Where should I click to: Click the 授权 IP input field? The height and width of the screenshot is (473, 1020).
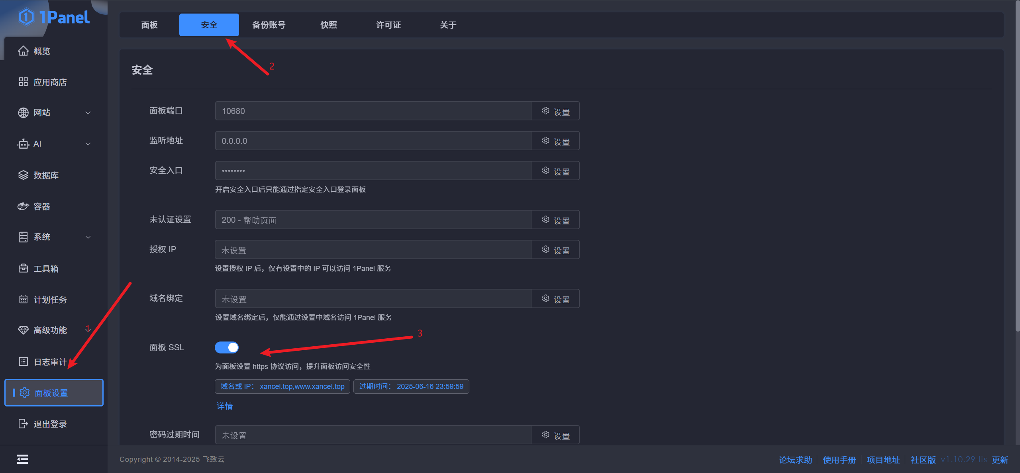pos(373,250)
